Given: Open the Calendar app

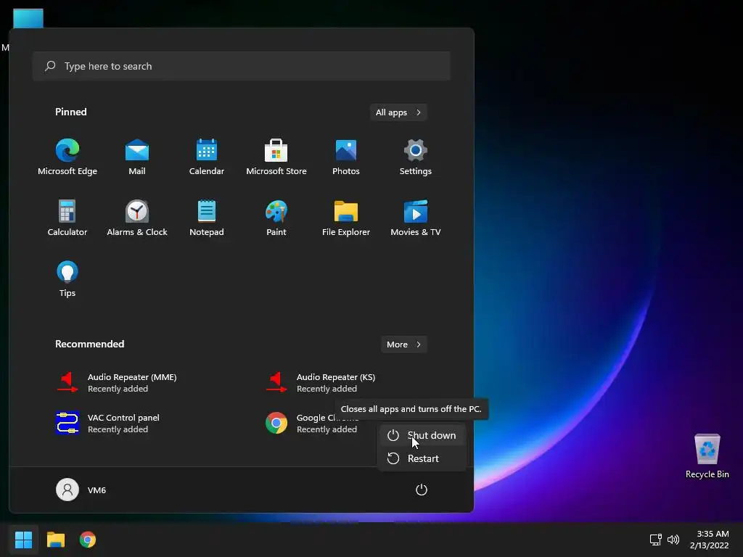Looking at the screenshot, I should coord(207,157).
